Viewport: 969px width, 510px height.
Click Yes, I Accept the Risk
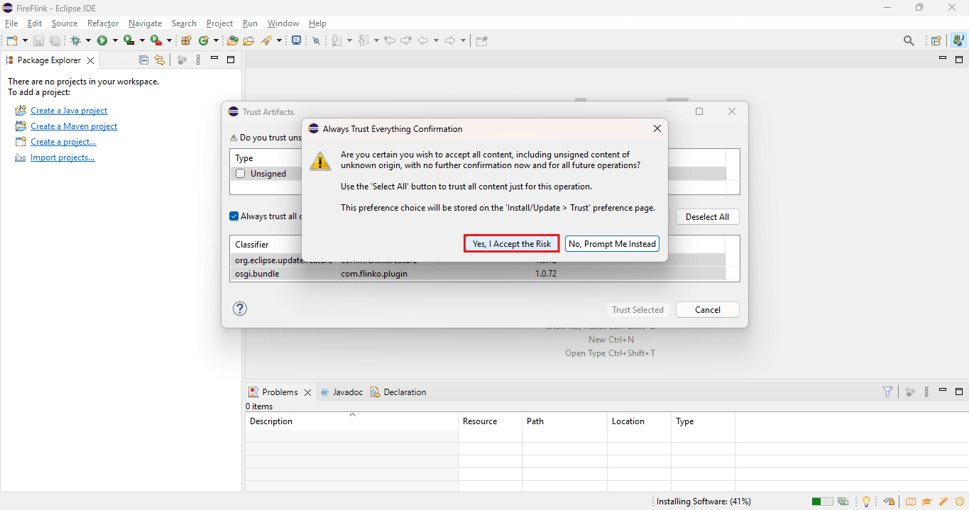512,244
